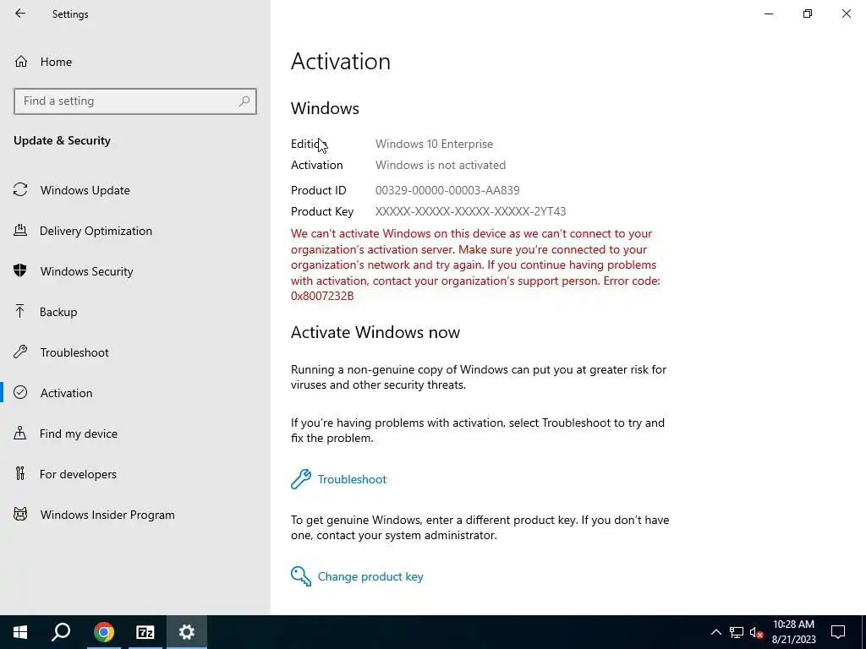Click the Windows 10 Enterprise edition text
This screenshot has width=866, height=649.
pos(434,144)
